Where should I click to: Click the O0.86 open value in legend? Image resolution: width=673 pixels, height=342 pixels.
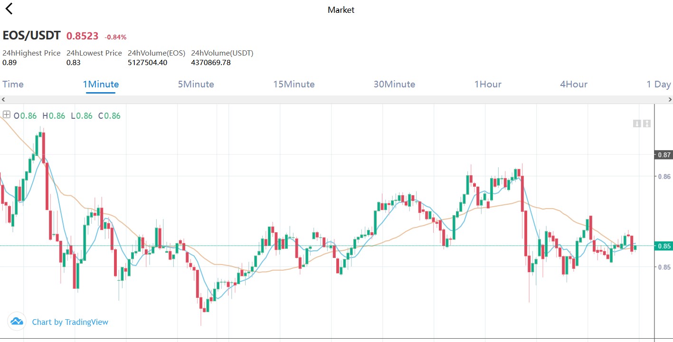click(25, 115)
